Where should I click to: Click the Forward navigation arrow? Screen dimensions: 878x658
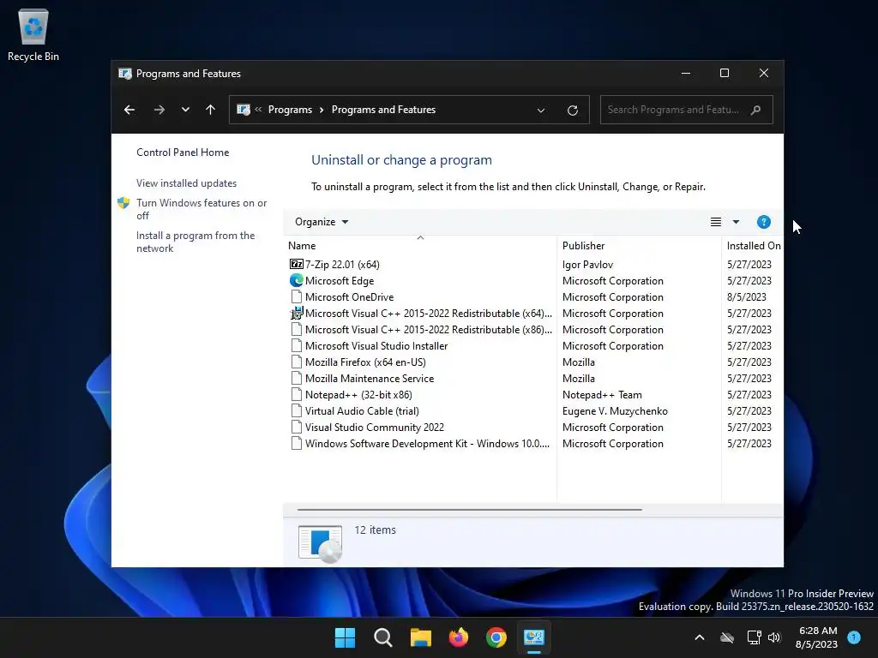click(x=159, y=110)
